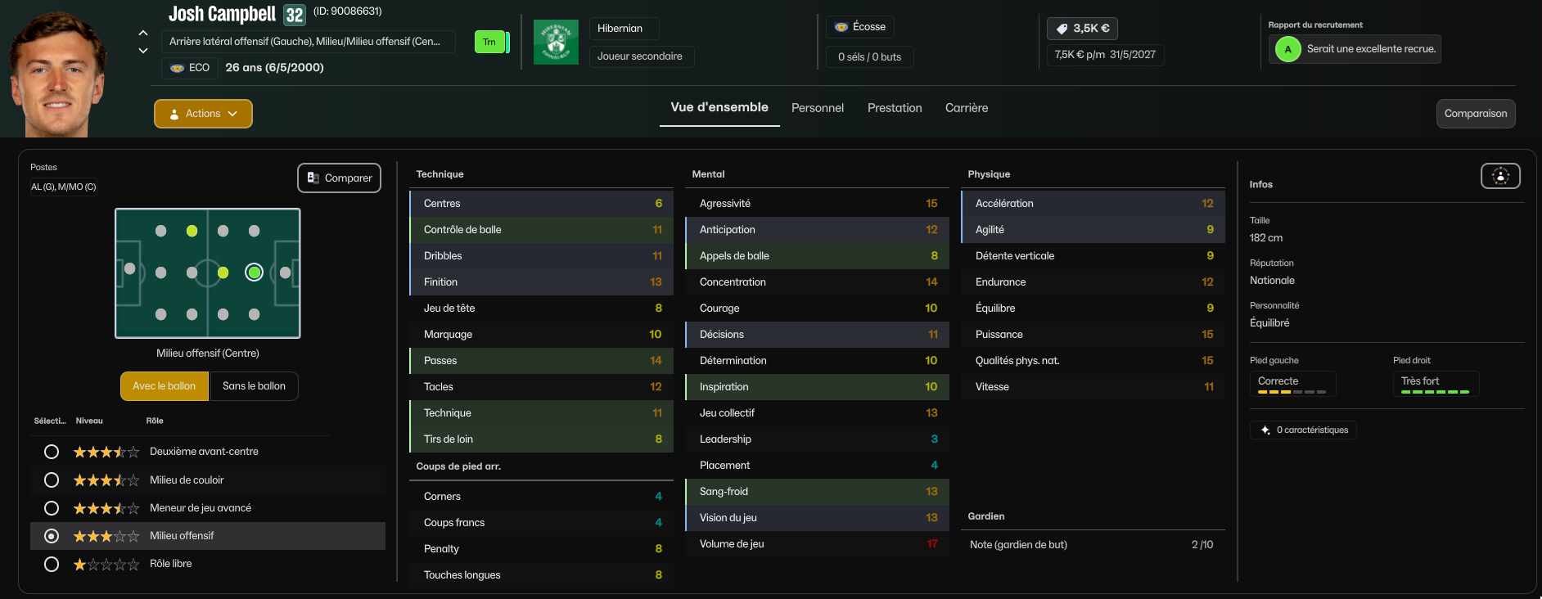Click the Comparaison button

1475,114
